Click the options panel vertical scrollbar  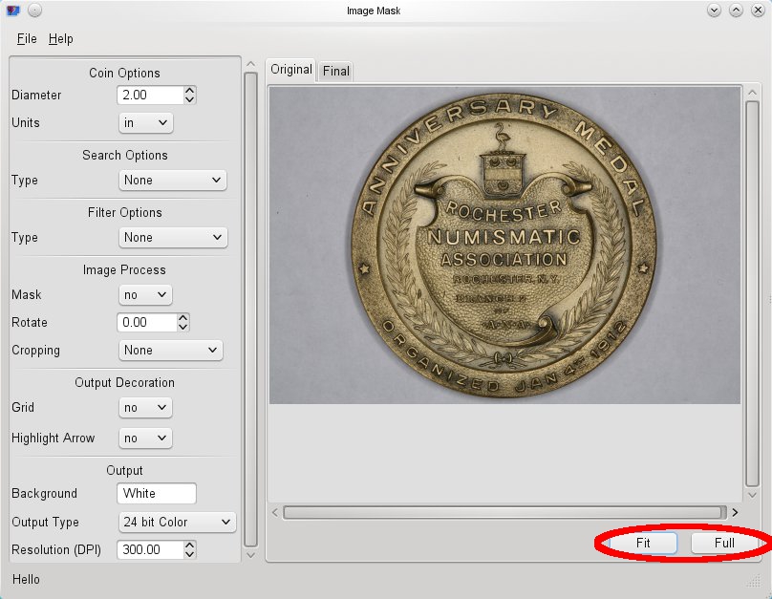click(250, 310)
